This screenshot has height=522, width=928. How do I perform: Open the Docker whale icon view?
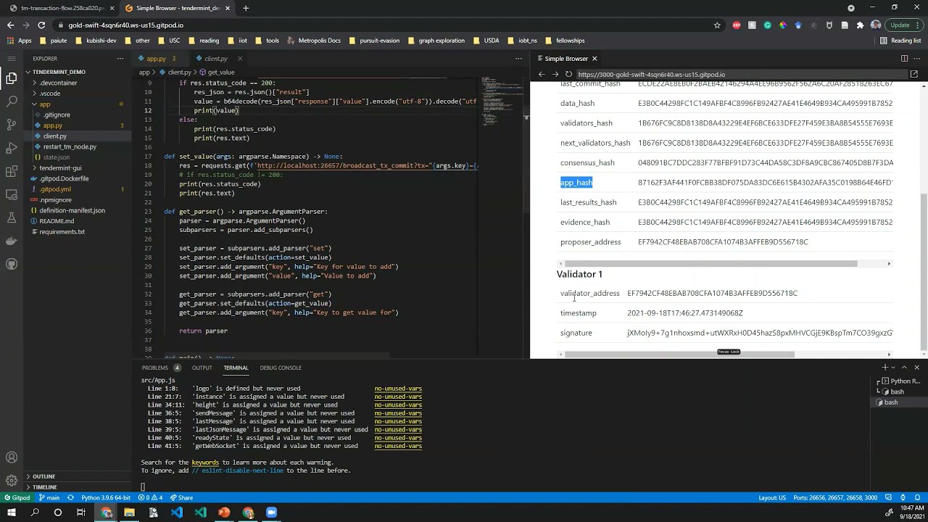click(12, 241)
